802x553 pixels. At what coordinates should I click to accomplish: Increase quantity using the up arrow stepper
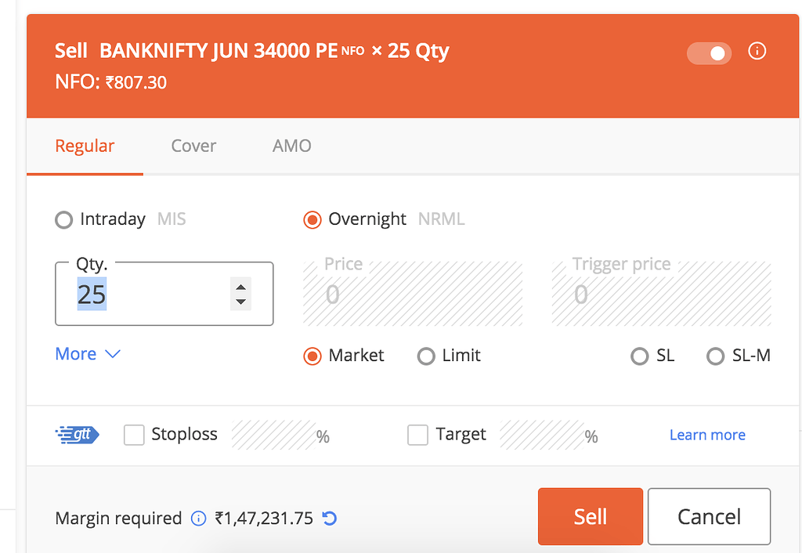[240, 287]
